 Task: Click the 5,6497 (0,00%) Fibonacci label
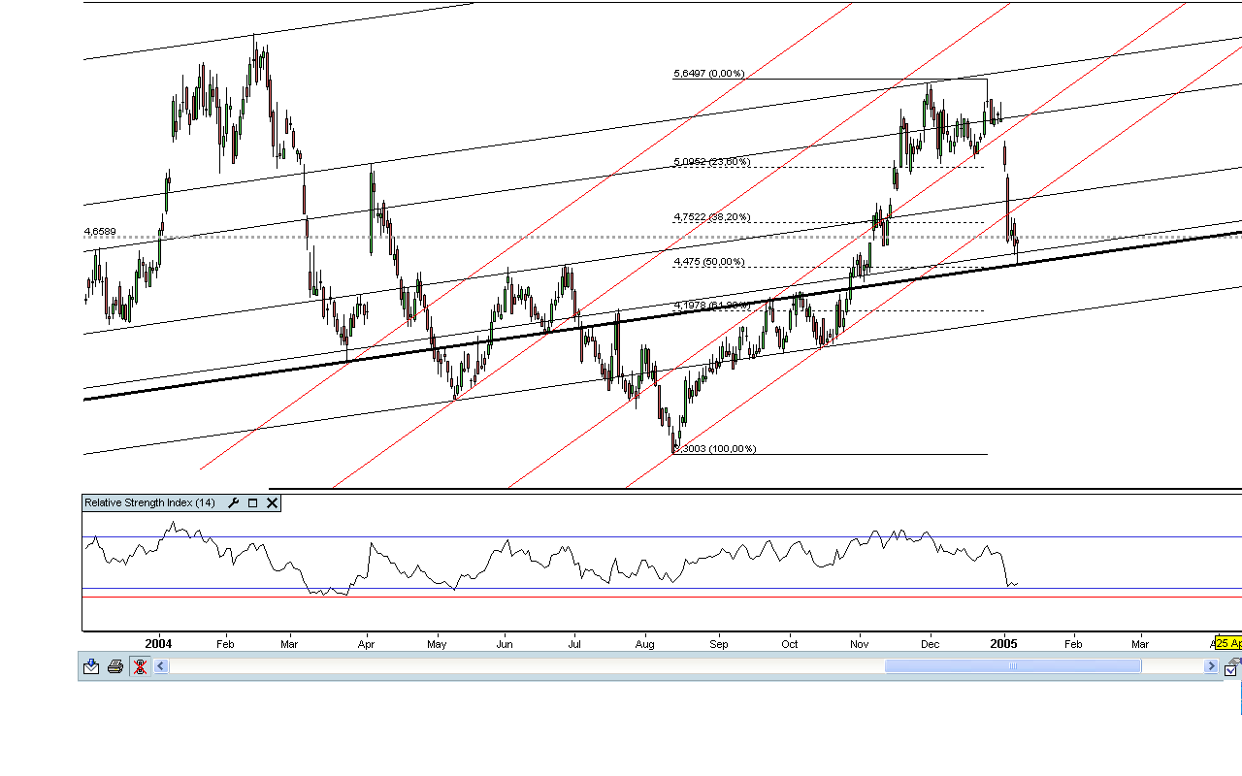708,74
